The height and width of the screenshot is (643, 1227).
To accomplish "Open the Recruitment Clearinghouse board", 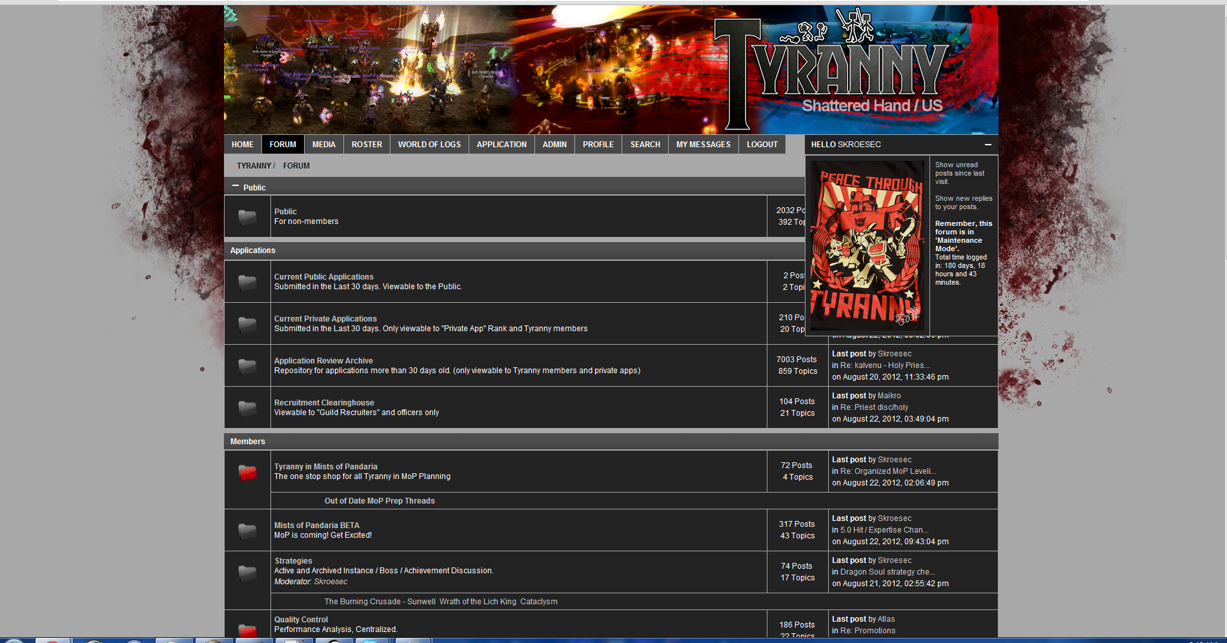I will (x=324, y=403).
